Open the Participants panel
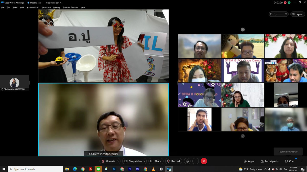This screenshot has height=172, width=307. 269,161
